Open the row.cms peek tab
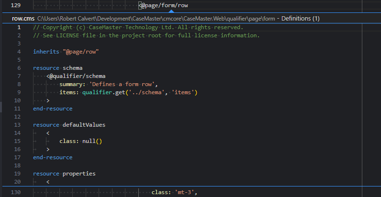The height and width of the screenshot is (197, 381). click(23, 19)
